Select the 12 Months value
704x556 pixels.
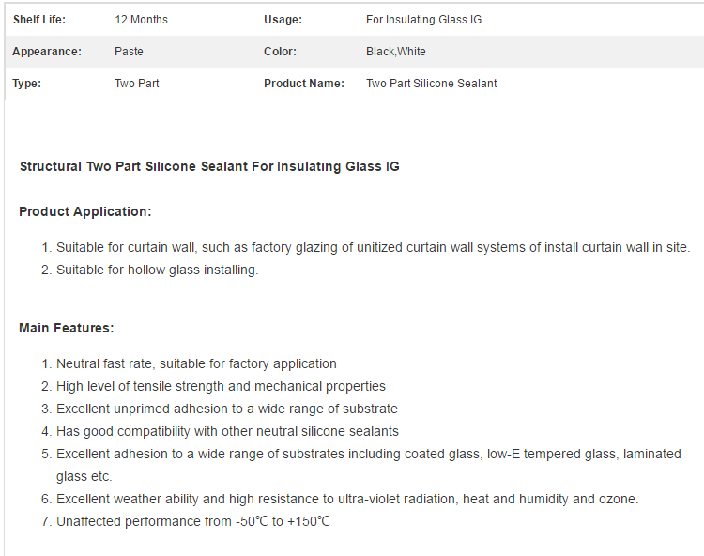point(141,20)
